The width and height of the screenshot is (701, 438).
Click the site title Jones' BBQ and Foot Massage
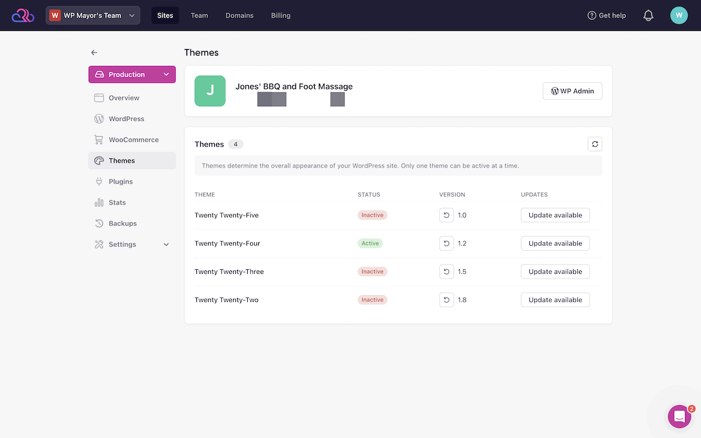(294, 86)
